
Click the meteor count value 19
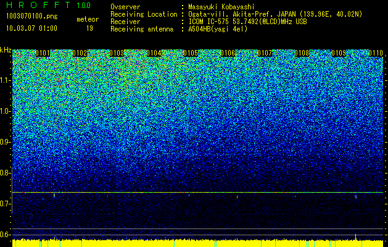[89, 28]
